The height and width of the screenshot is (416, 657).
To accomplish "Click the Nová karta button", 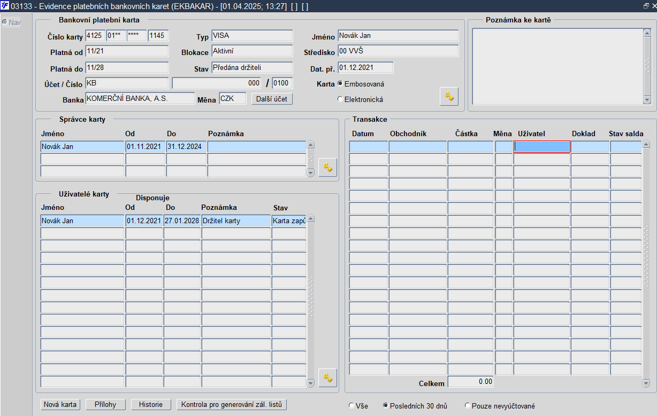I will [x=60, y=404].
